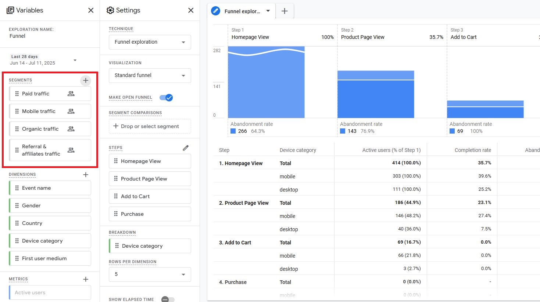Viewport: 540px width, 302px height.
Task: Open the date range dropdown
Action: (75, 60)
